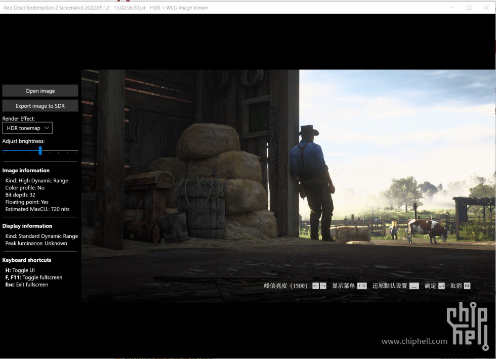Click Export image to SDR button
The width and height of the screenshot is (496, 359).
(x=40, y=106)
